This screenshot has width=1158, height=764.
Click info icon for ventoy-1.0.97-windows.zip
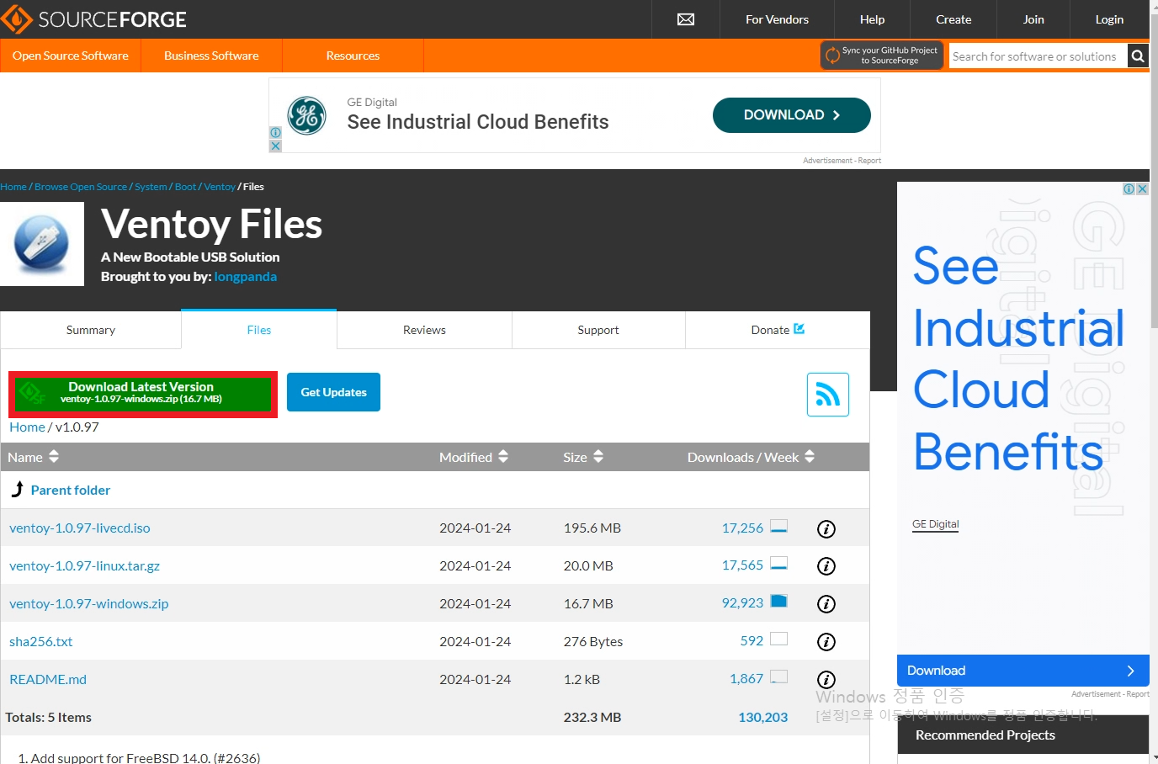pos(826,604)
